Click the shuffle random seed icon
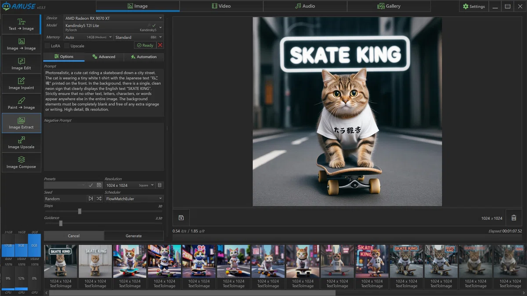This screenshot has height=296, width=527. point(99,199)
